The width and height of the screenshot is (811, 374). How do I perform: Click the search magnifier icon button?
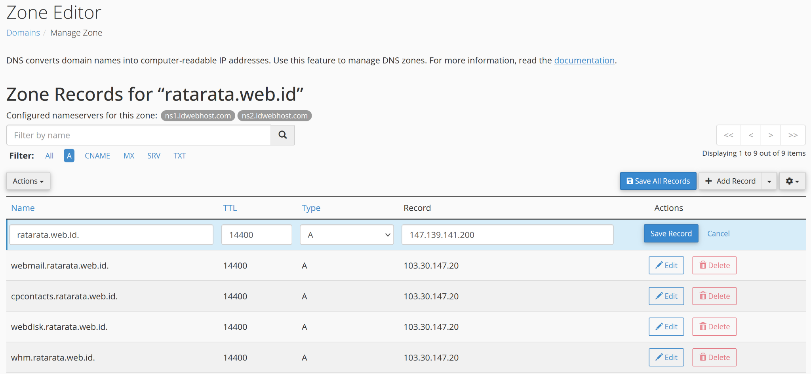point(283,135)
